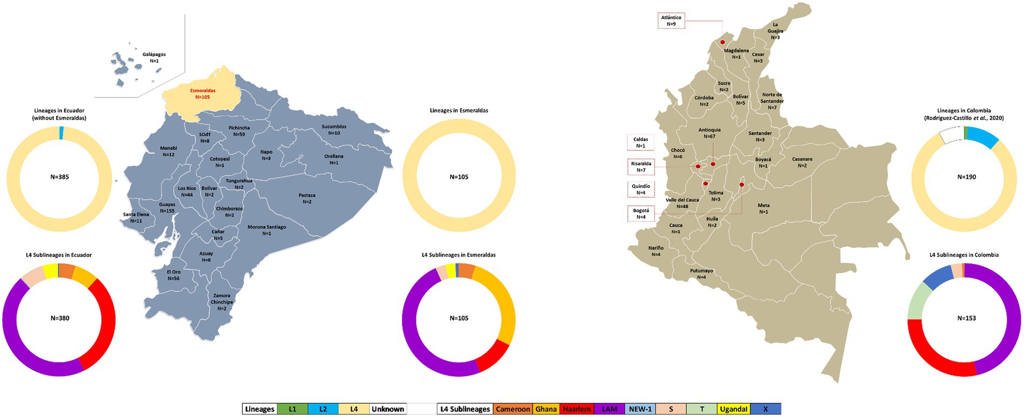
Task: Click the peach S legend swatch
Action: [x=671, y=409]
